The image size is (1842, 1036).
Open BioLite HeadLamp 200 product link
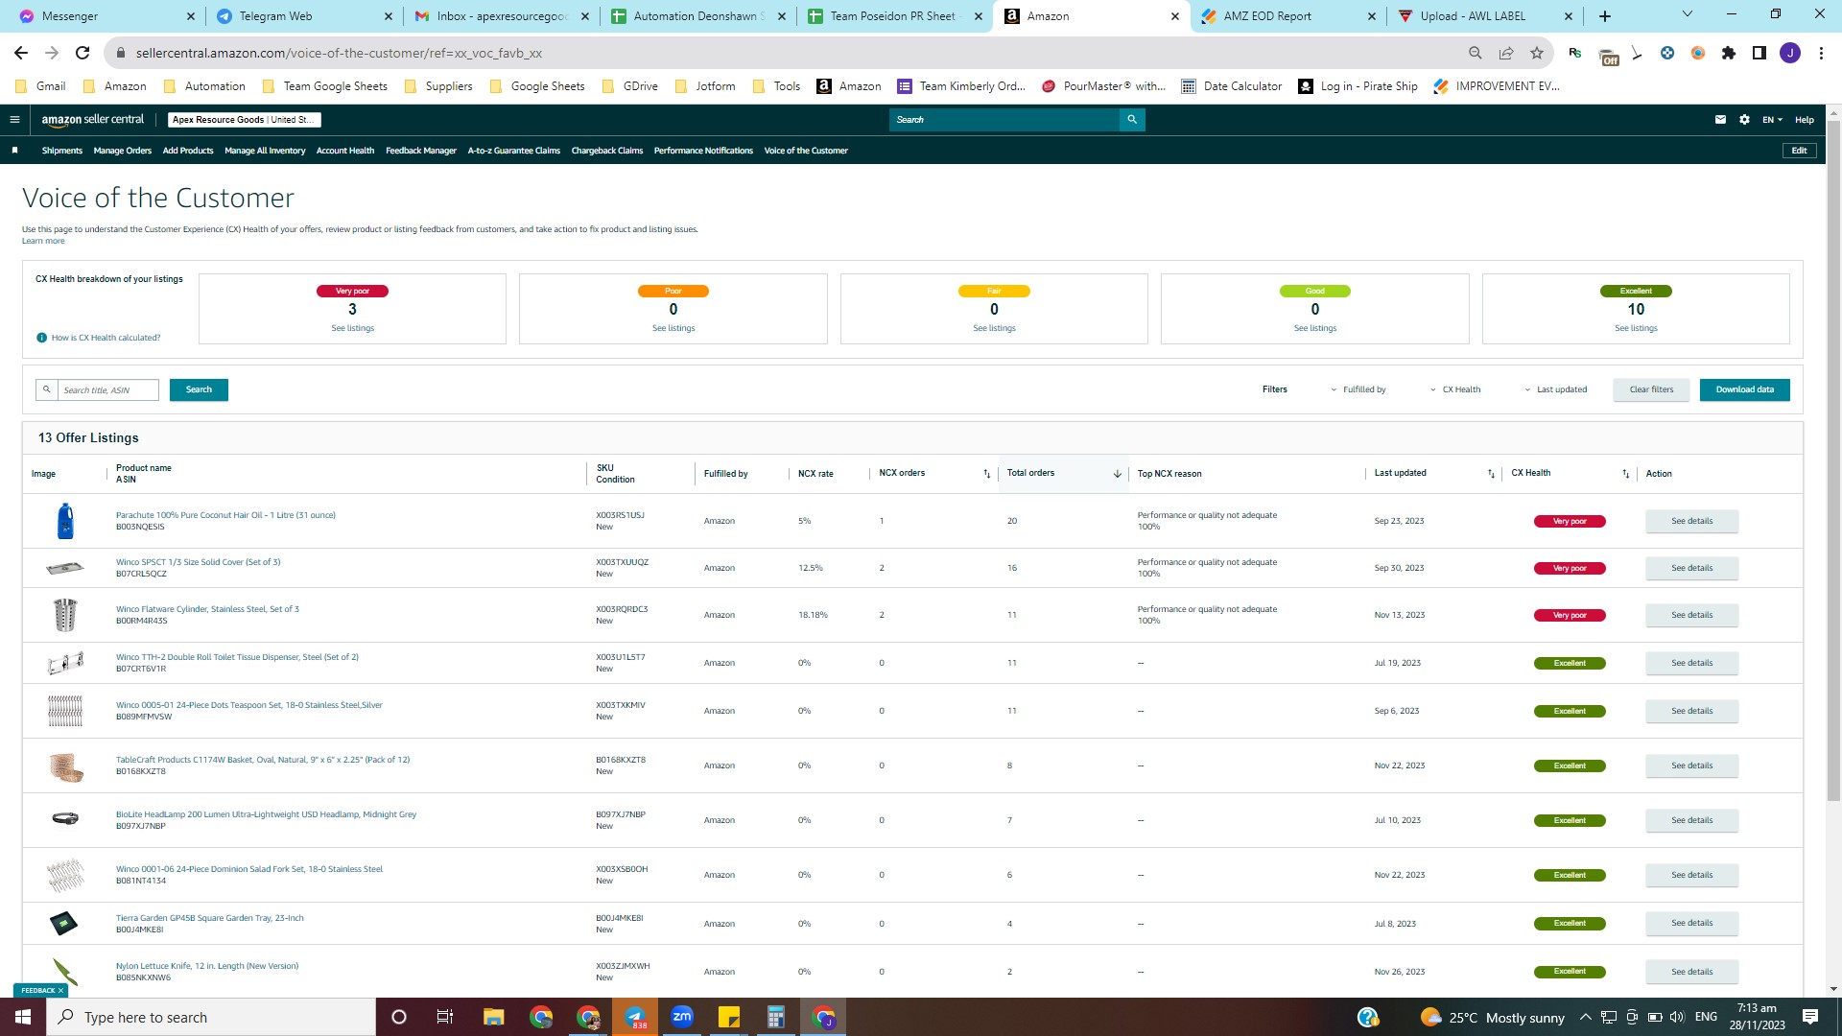click(x=267, y=814)
